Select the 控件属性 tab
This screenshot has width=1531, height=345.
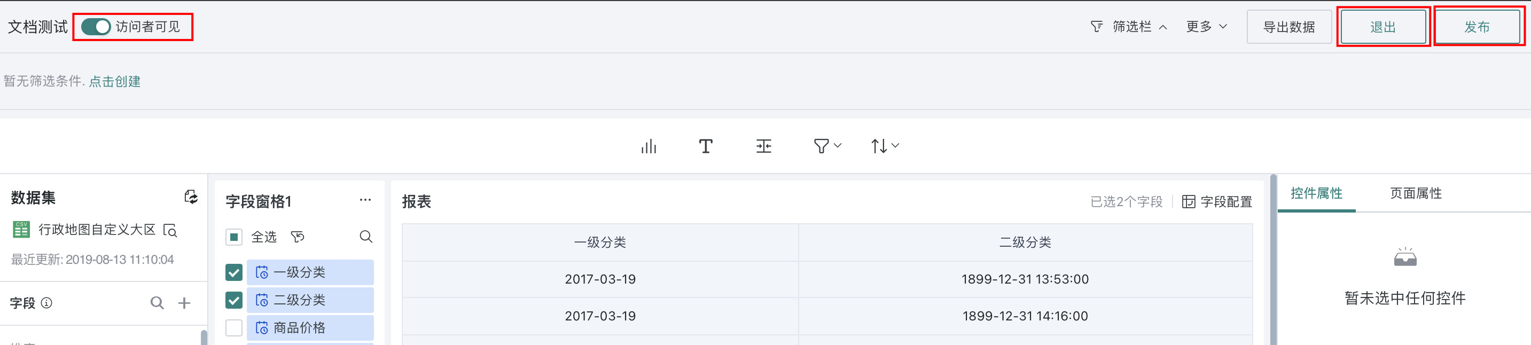click(x=1316, y=193)
